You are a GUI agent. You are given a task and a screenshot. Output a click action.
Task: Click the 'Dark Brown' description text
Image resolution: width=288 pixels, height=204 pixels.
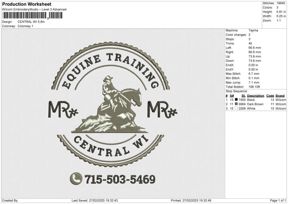tap(255, 104)
